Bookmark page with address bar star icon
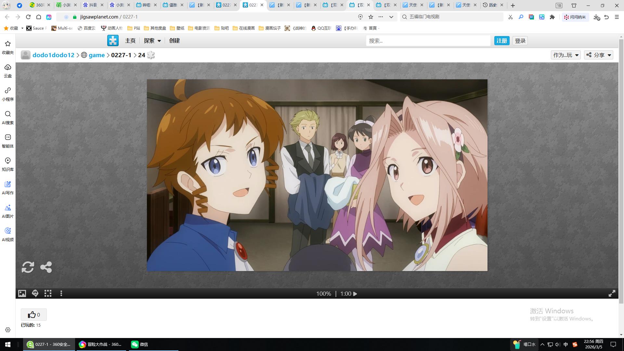The width and height of the screenshot is (624, 351). click(x=371, y=17)
